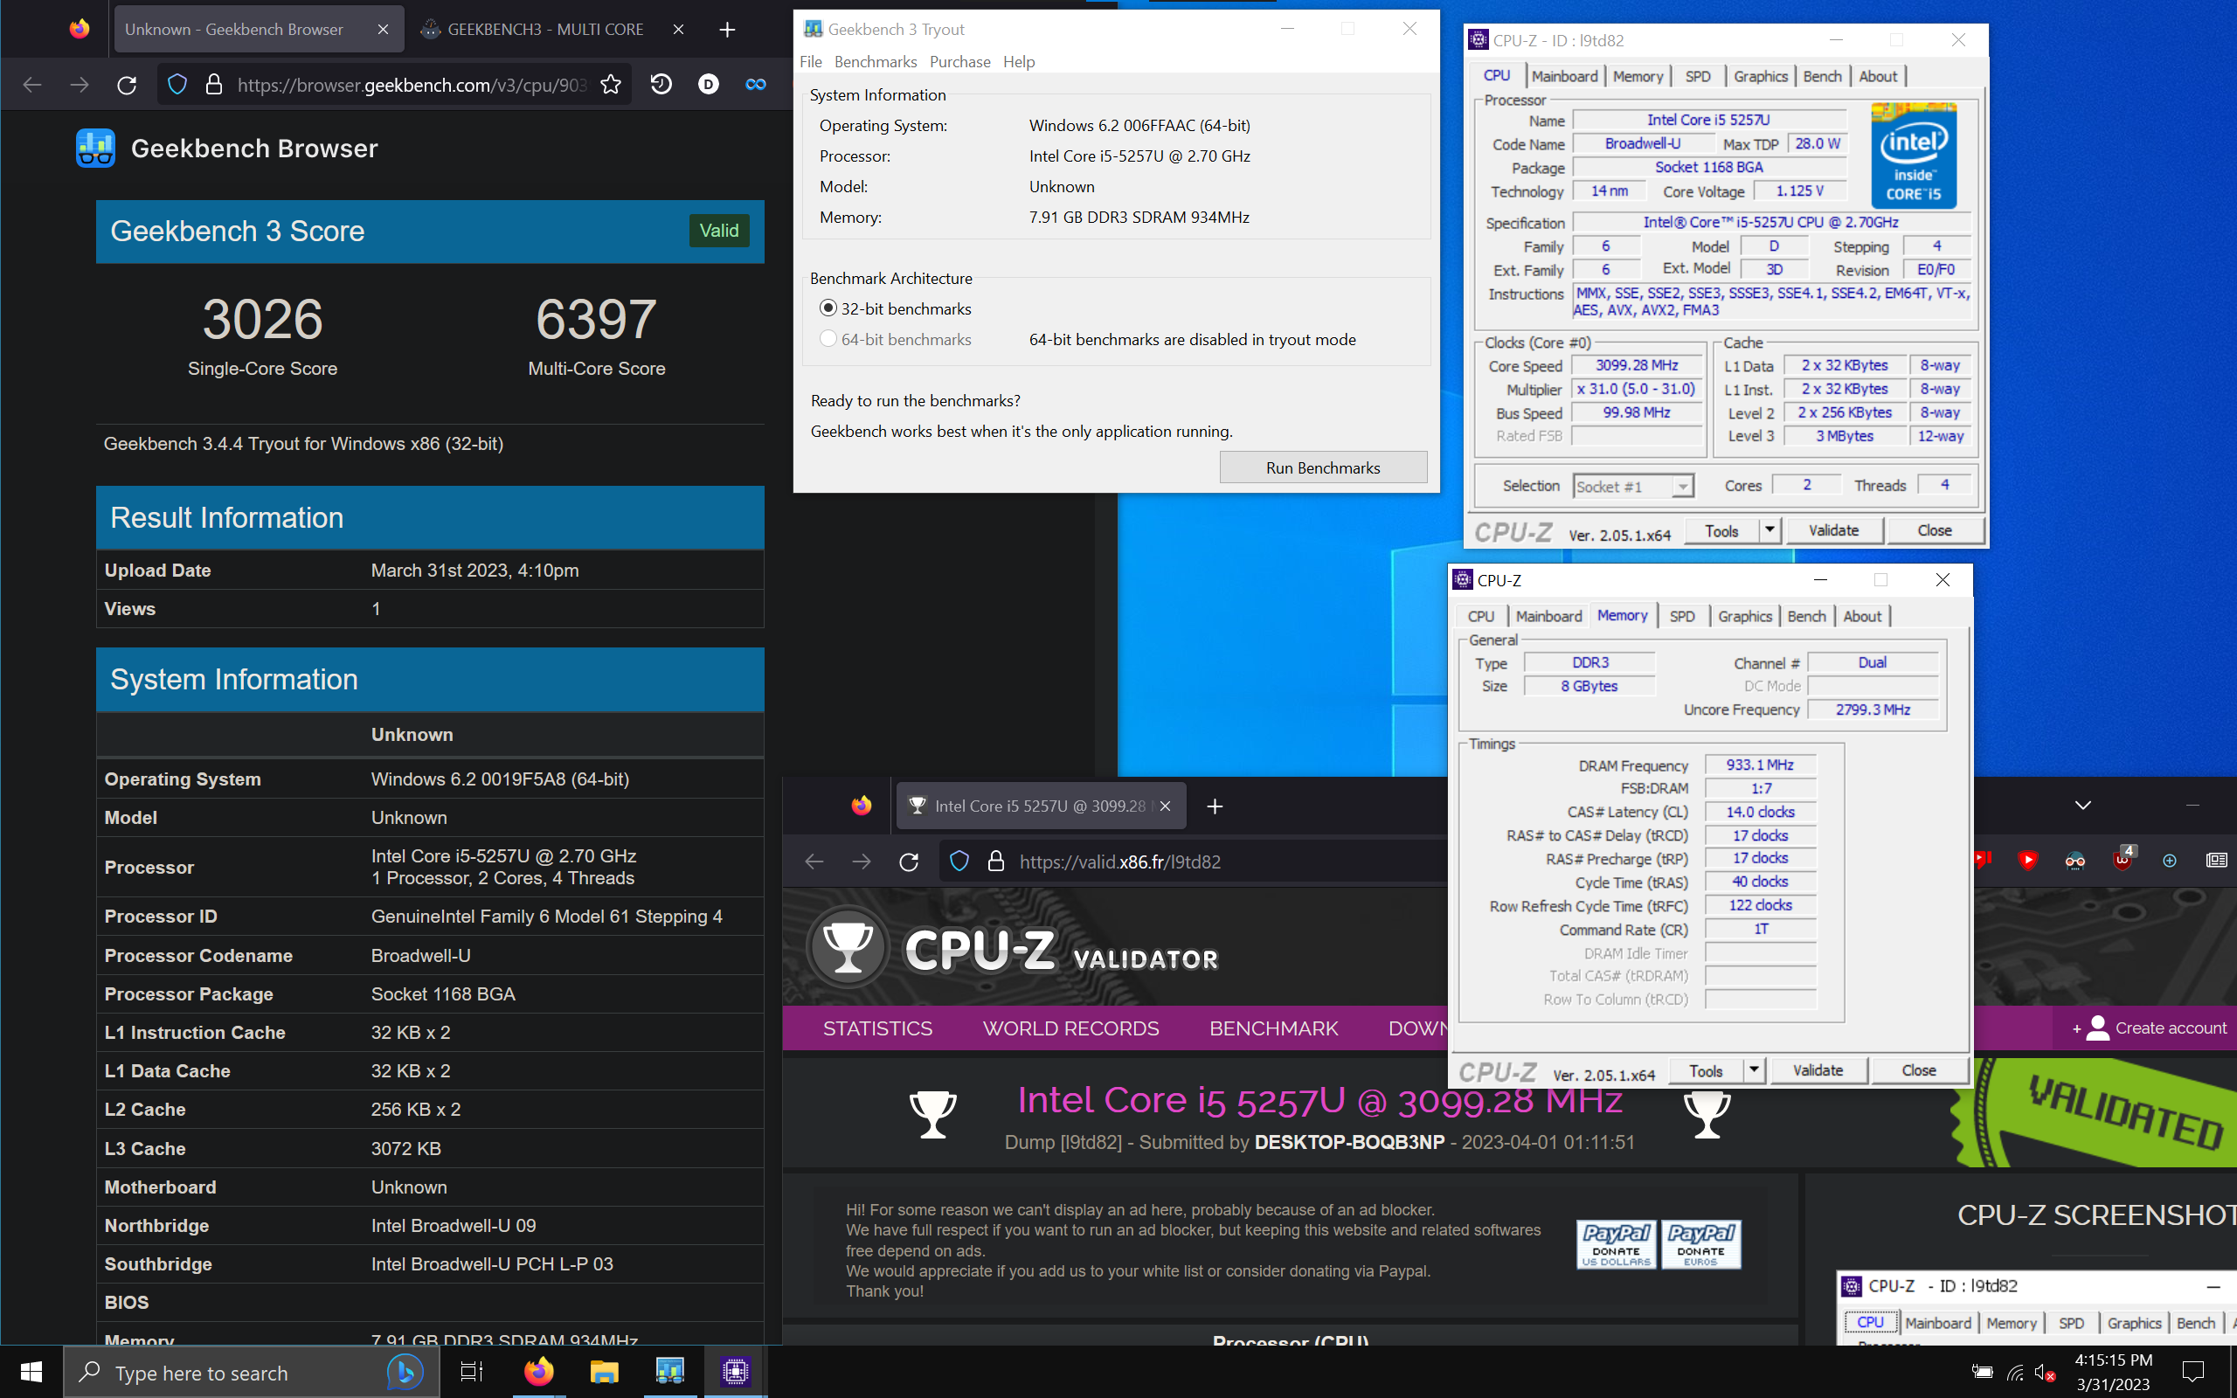This screenshot has width=2237, height=1398.
Task: Close the Intel Core i5 5257U validator tab
Action: click(x=1166, y=806)
